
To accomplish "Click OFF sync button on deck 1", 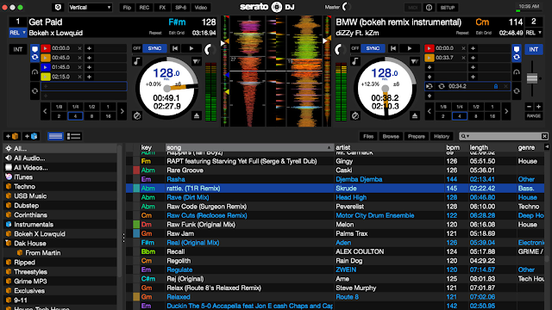I will coord(137,48).
